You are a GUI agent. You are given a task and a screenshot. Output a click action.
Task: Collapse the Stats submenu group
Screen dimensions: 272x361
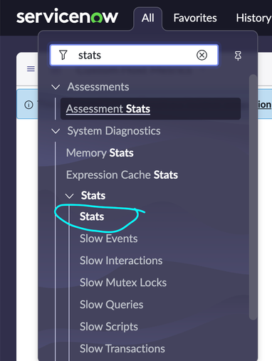tap(69, 196)
